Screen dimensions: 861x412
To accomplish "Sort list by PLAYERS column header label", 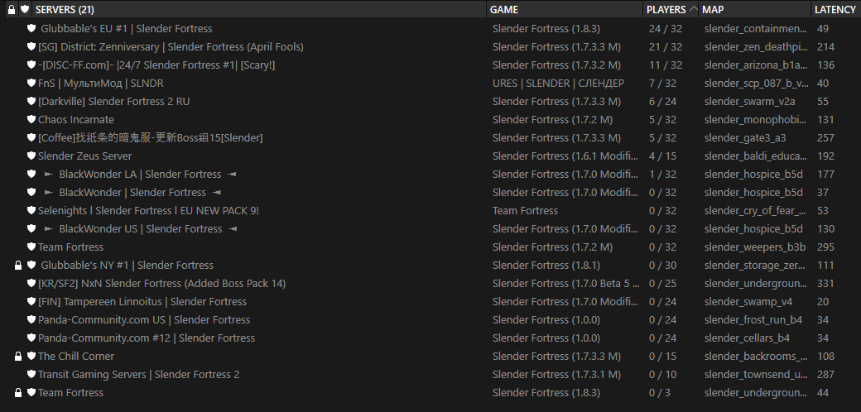I will coord(666,9).
